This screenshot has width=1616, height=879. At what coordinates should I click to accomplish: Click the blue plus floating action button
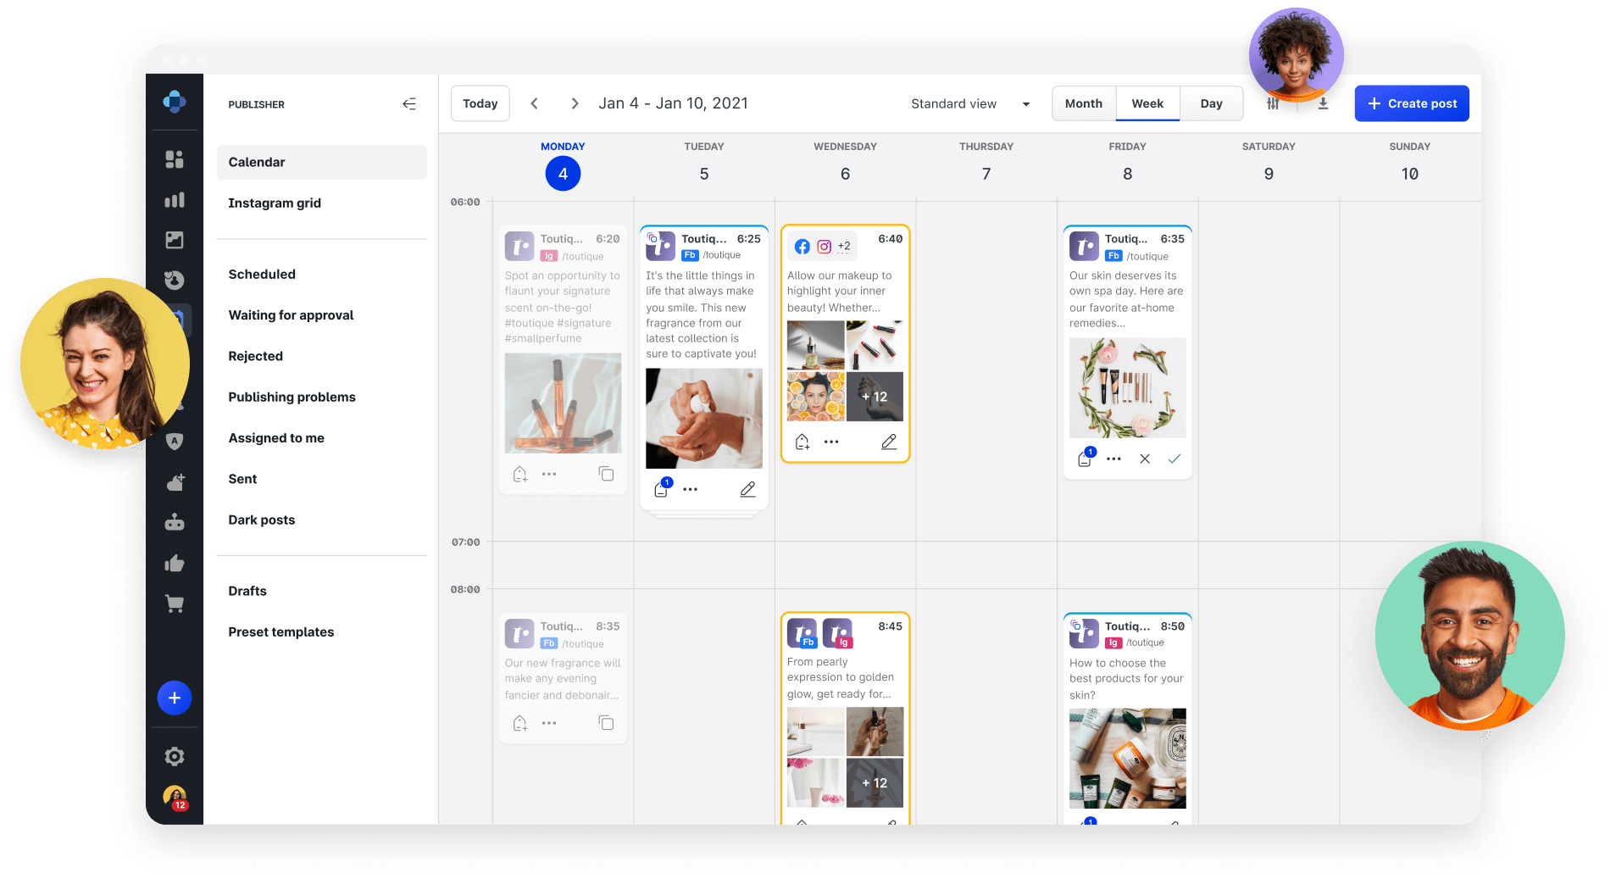(x=175, y=698)
